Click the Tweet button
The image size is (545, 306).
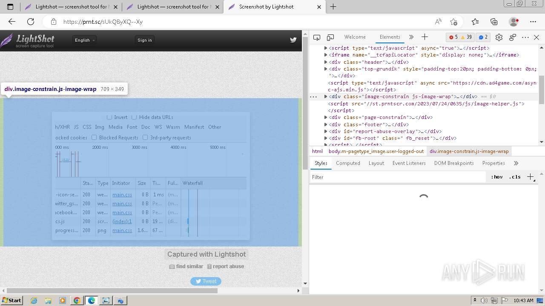[x=206, y=281]
